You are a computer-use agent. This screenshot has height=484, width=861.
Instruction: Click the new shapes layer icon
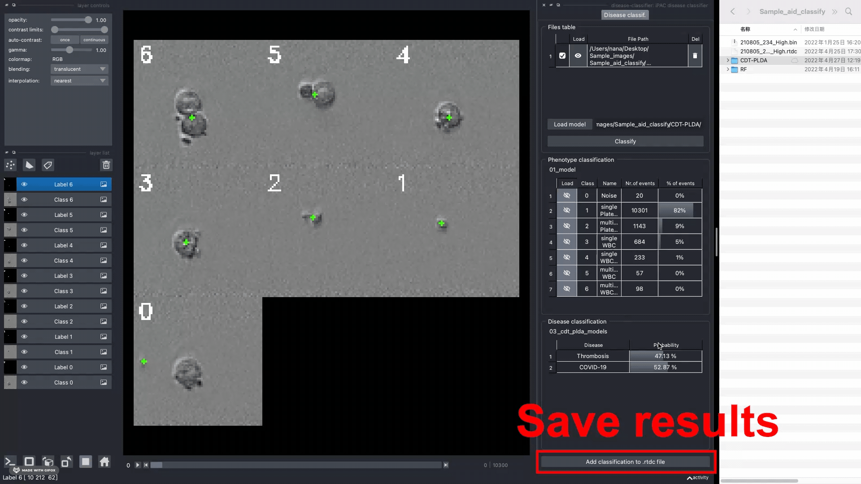tap(29, 165)
